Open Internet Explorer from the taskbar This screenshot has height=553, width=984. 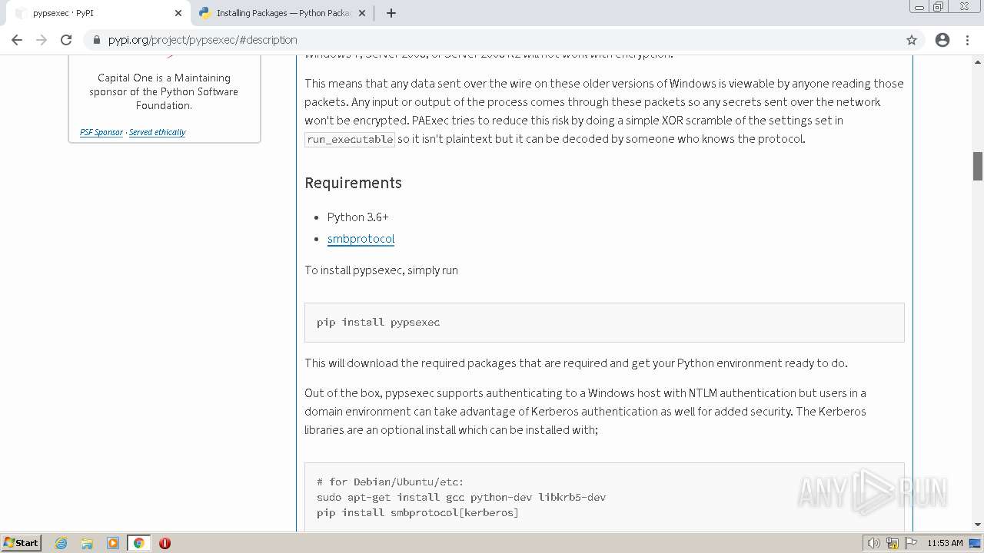click(61, 543)
